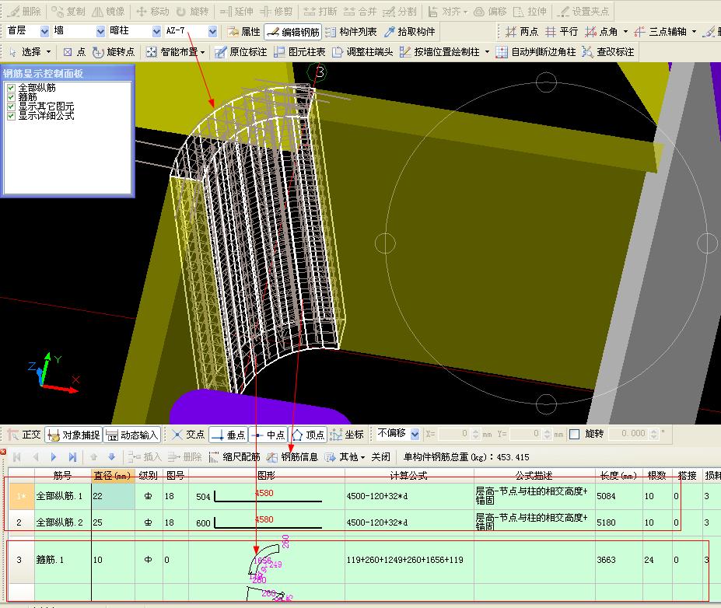The width and height of the screenshot is (721, 608).
Task: Toggle 动态输入 (dynamic input)
Action: click(x=131, y=435)
